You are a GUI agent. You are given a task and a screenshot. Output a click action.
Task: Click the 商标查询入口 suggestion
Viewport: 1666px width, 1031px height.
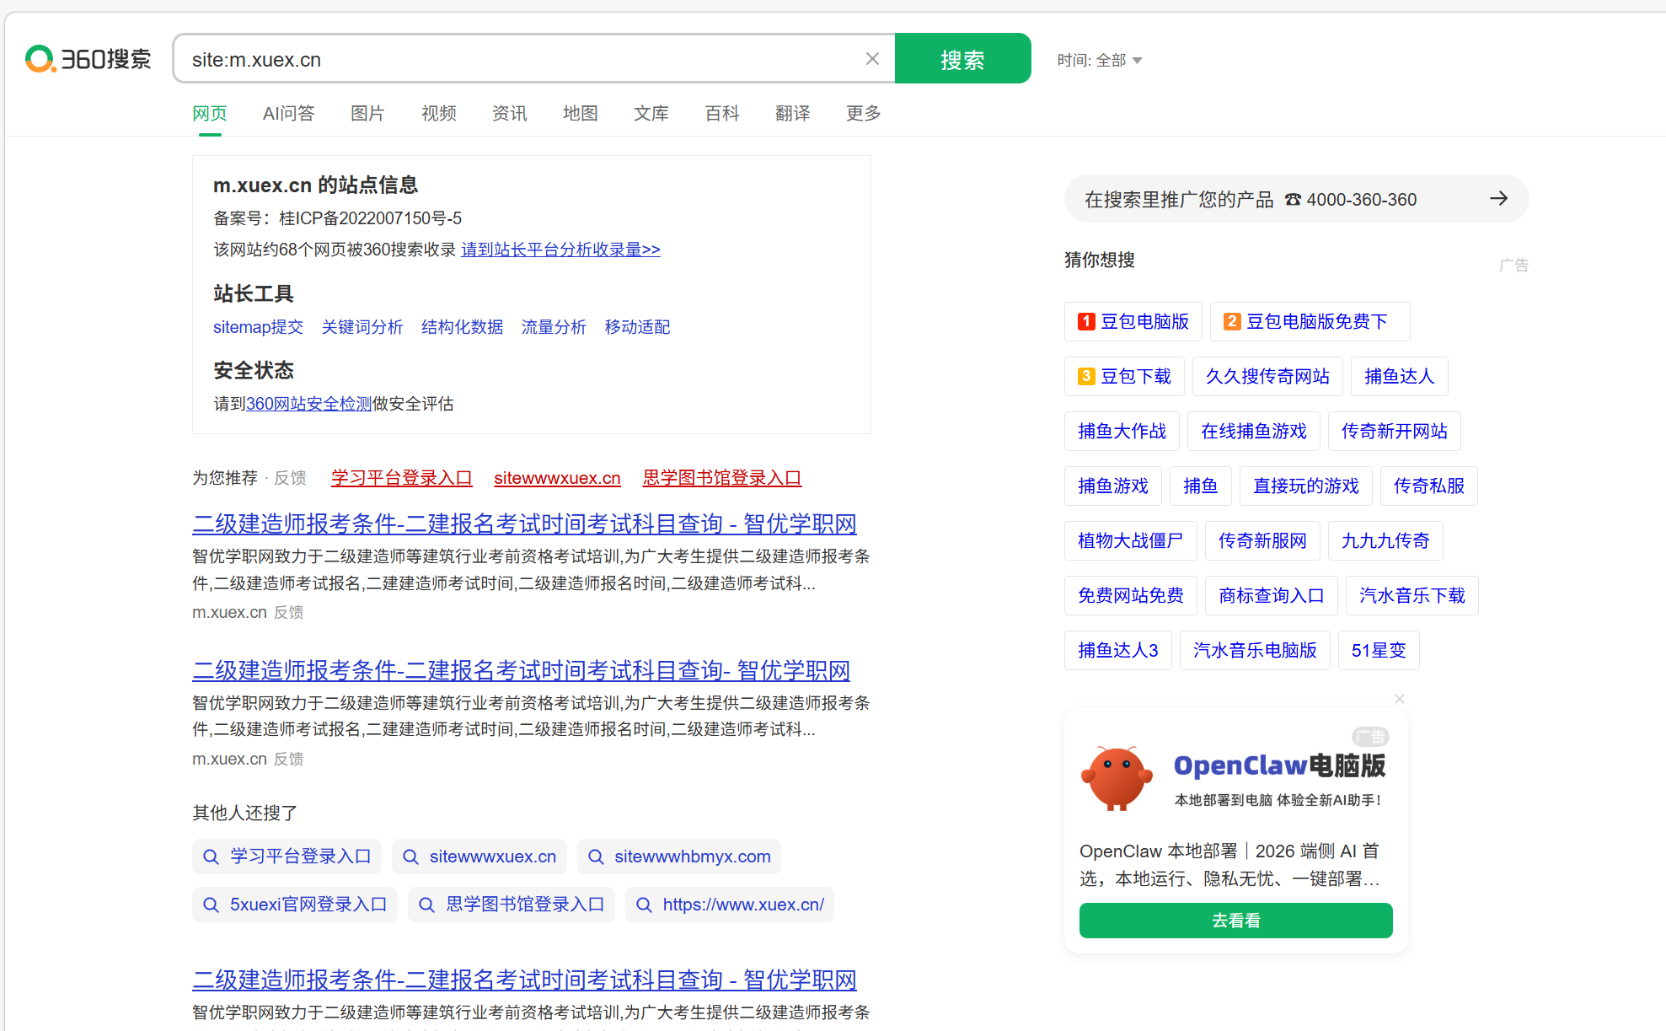1272,596
